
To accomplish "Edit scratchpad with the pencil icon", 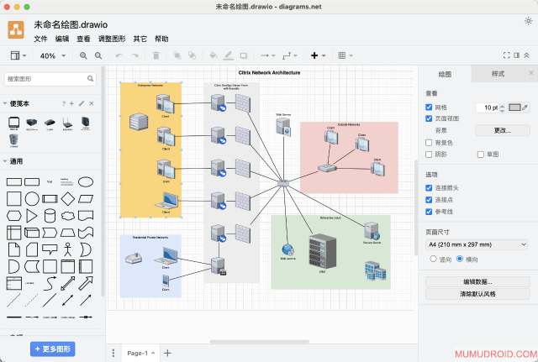I will click(x=82, y=103).
